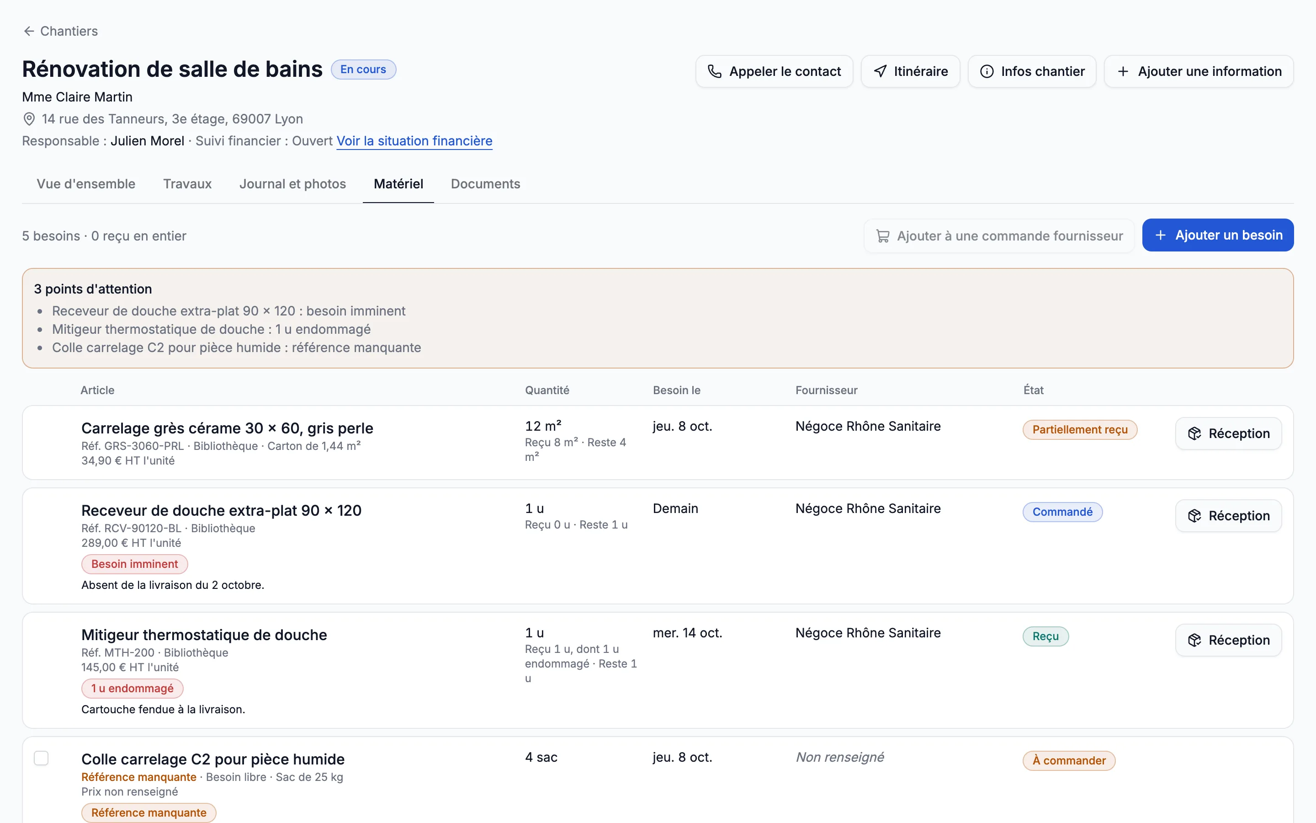Click the plus icon in Ajouter une information

click(x=1123, y=71)
